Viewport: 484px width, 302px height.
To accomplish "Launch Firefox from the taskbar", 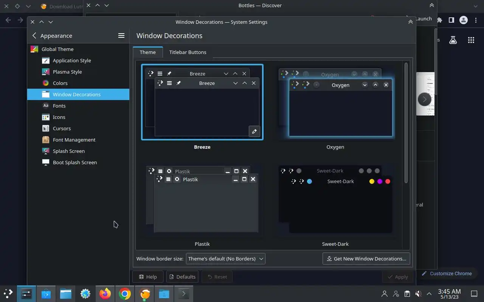I will tap(105, 293).
